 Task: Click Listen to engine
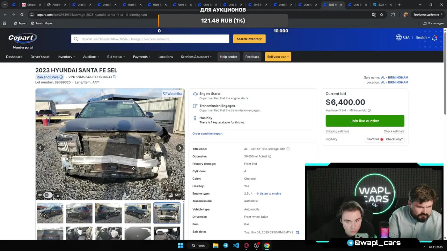pos(268,193)
